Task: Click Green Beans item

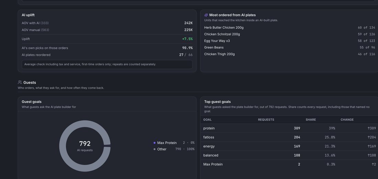Action: pyautogui.click(x=214, y=47)
